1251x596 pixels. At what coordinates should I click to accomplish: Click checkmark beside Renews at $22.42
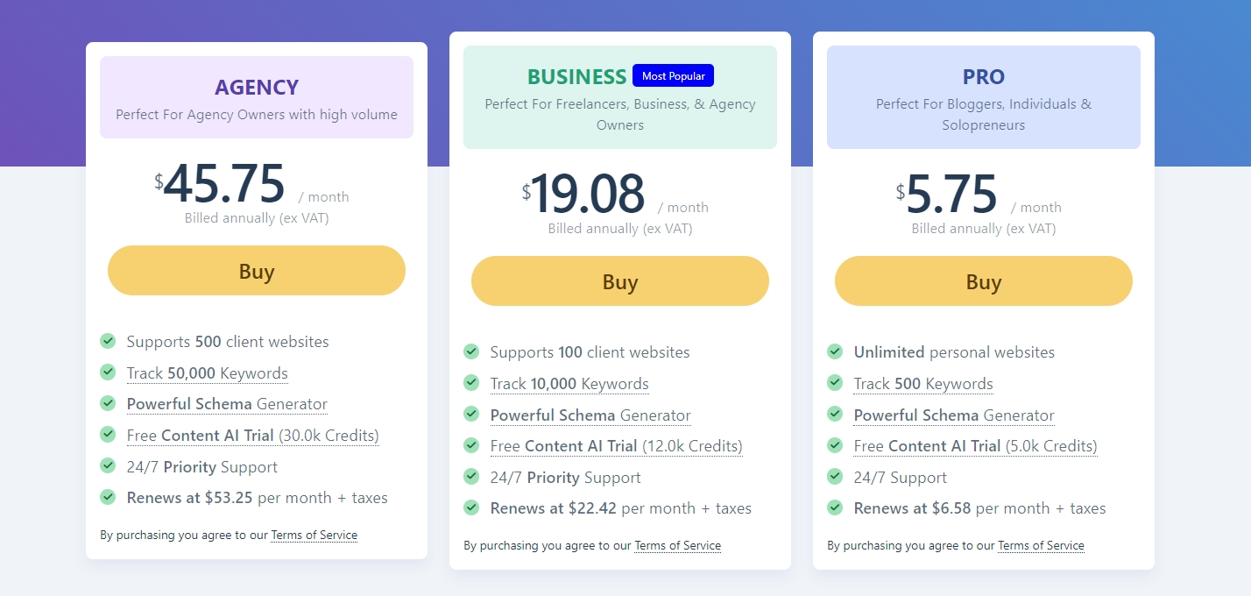(x=471, y=507)
